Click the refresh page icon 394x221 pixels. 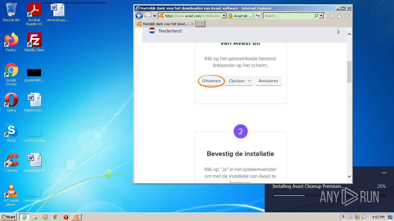[258, 16]
